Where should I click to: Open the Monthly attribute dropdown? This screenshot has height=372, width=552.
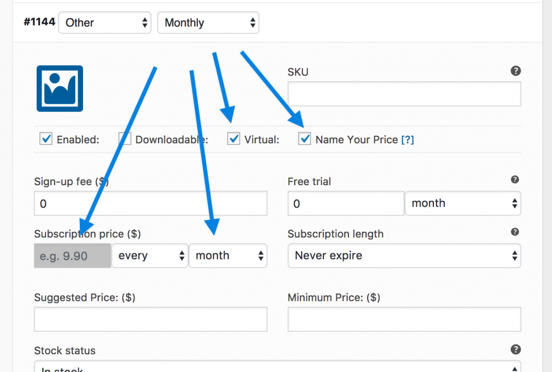pyautogui.click(x=208, y=23)
